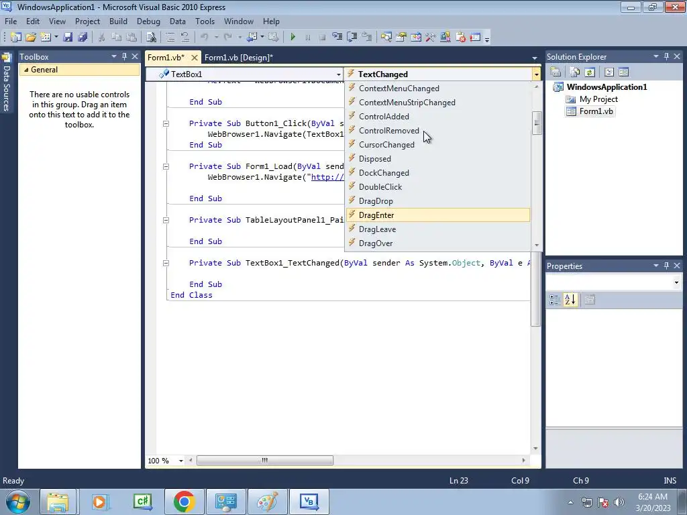
Task: Click the volume icon in system tray
Action: pos(619,502)
